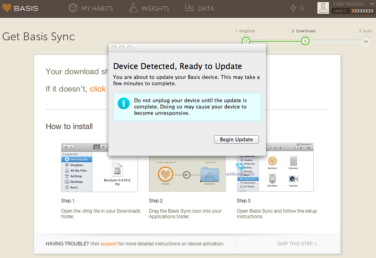This screenshot has height=258, width=376.
Task: Click the "3. Sync" step label
Action: (365, 31)
